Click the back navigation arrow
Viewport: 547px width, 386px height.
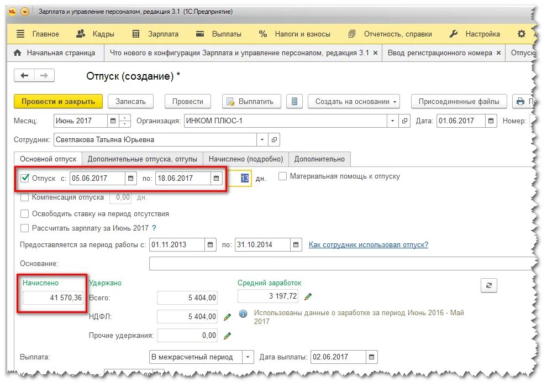(24, 75)
